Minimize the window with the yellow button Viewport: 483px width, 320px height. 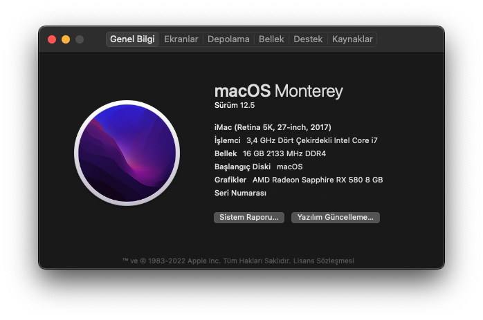[x=66, y=39]
